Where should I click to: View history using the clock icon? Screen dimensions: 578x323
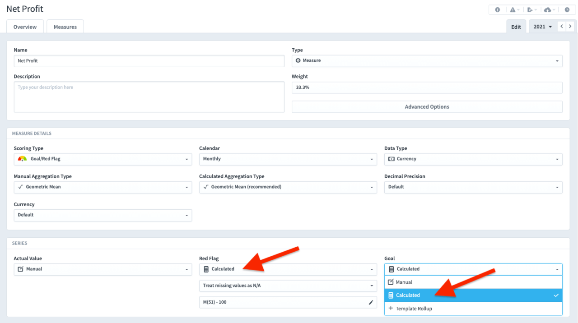tap(567, 9)
